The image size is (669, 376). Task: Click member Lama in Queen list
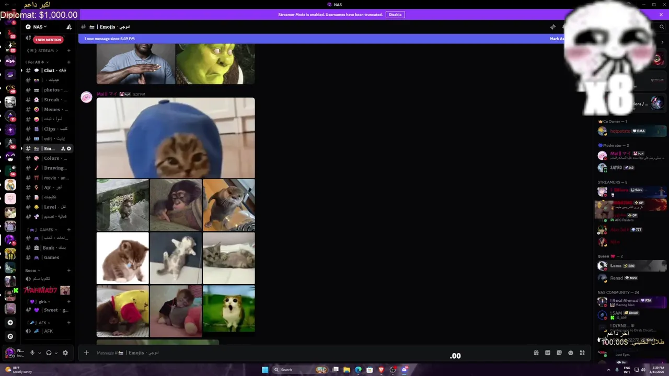[x=631, y=266]
